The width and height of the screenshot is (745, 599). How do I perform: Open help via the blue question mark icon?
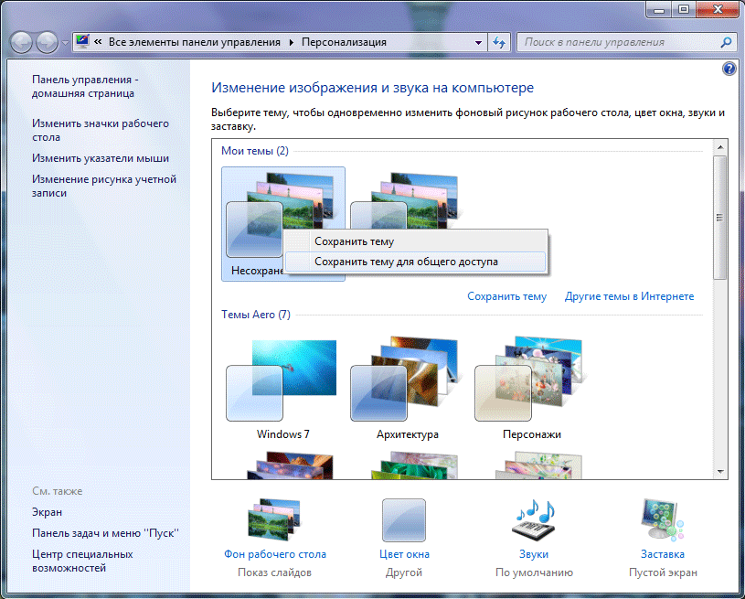pos(729,69)
